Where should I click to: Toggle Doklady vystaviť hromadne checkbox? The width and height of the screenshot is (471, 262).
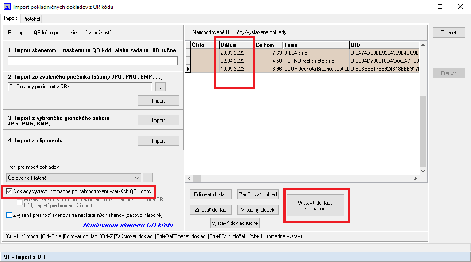coord(9,191)
